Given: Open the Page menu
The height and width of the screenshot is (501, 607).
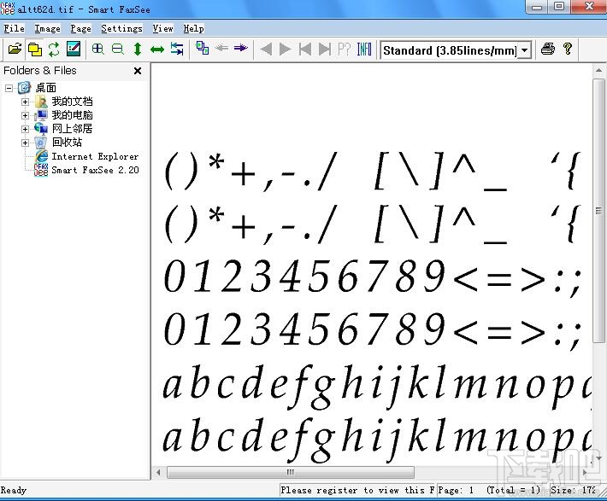Looking at the screenshot, I should pos(80,29).
